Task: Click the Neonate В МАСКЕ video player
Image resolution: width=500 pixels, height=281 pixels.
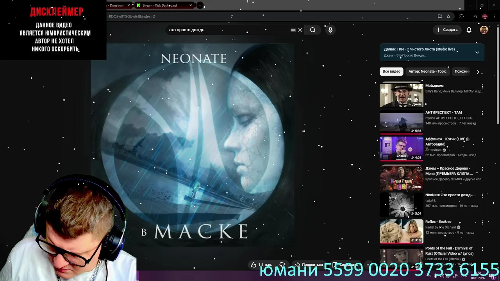Action: [x=192, y=144]
